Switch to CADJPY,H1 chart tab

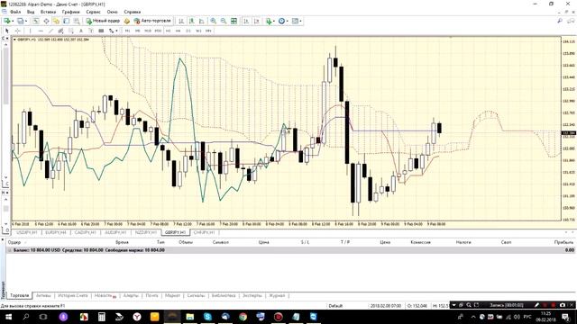[x=85, y=232]
